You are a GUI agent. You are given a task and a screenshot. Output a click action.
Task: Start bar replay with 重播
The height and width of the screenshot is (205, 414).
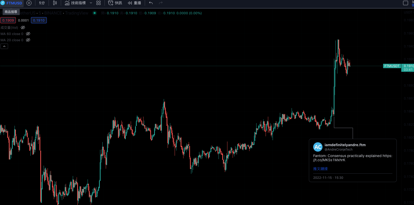point(134,3)
